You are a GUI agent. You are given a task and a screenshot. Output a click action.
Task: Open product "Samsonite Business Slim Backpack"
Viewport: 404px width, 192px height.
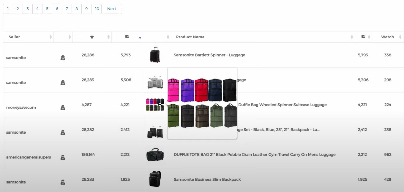207,179
